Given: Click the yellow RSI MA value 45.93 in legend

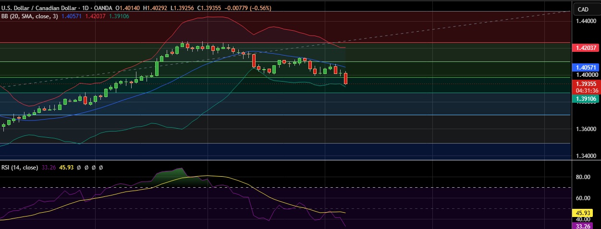Looking at the screenshot, I should 66,168.
